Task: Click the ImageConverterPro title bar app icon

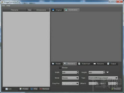Action: [x=2, y=2]
